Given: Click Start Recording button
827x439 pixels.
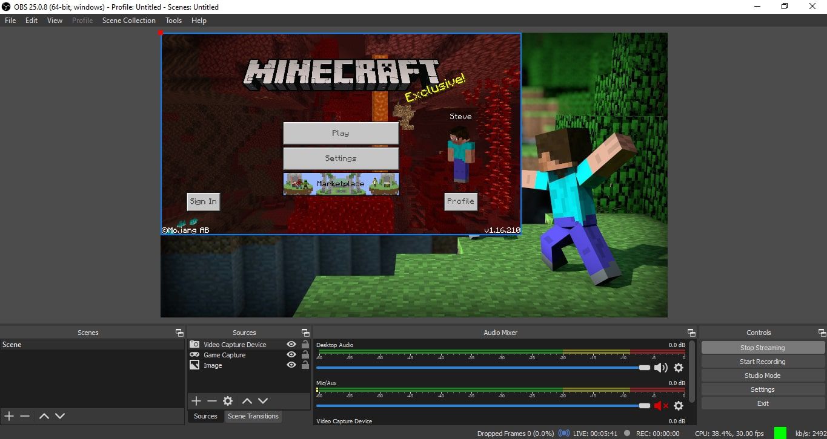Looking at the screenshot, I should pyautogui.click(x=763, y=362).
